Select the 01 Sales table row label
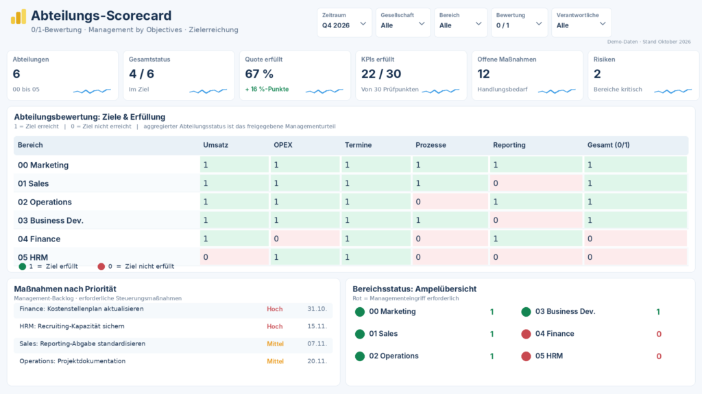This screenshot has height=394, width=702. point(33,183)
